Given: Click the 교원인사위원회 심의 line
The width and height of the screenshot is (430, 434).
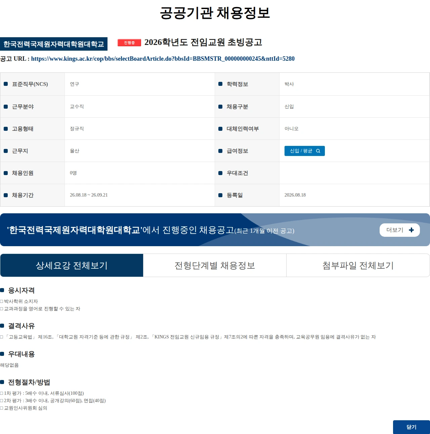Looking at the screenshot, I should tap(24, 408).
